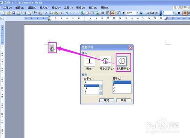Choose the 无 (none) style option

coord(89,61)
